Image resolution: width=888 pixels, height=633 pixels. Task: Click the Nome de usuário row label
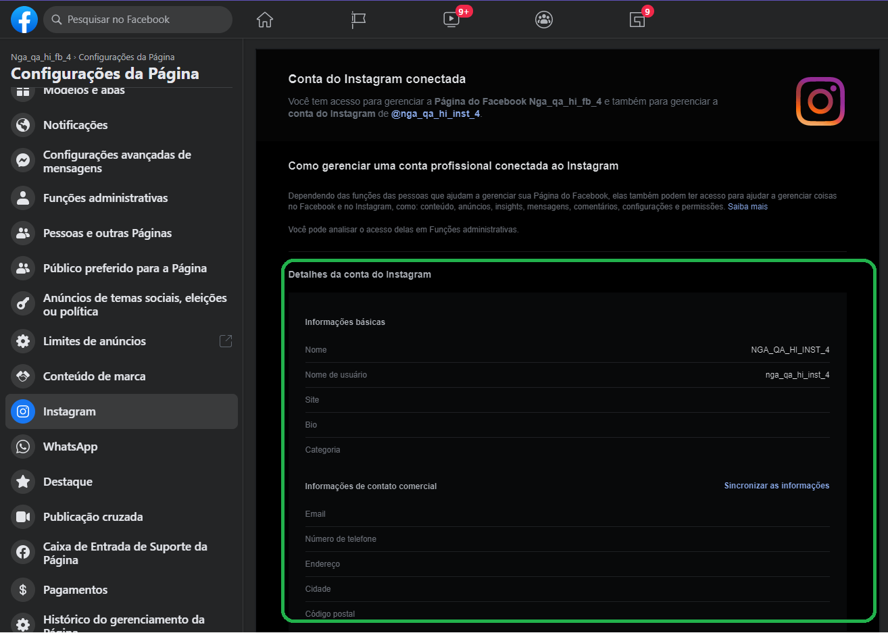[x=336, y=375]
